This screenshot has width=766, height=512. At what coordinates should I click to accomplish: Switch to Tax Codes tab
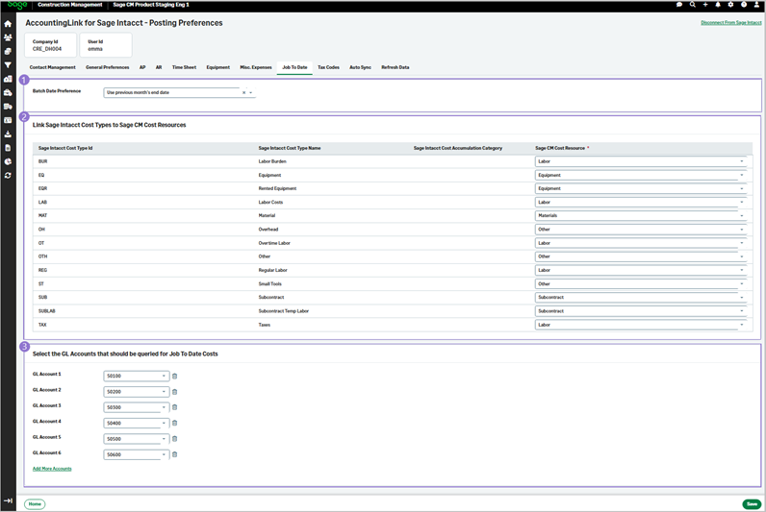click(x=328, y=67)
